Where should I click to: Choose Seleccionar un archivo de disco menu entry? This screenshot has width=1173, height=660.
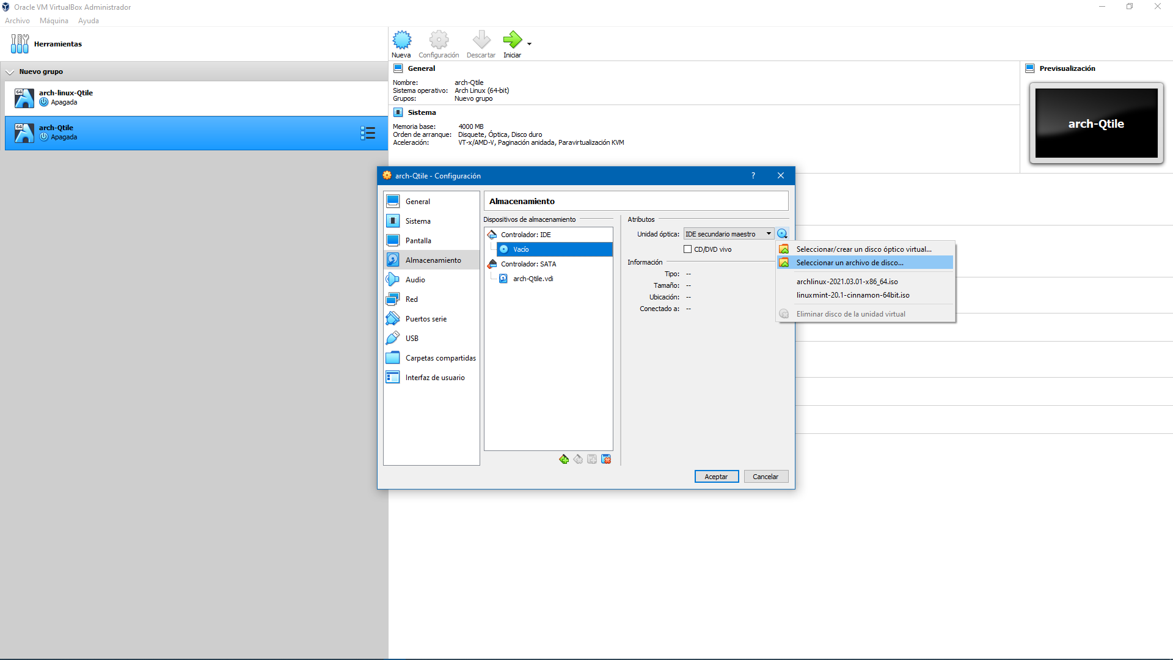tap(849, 263)
